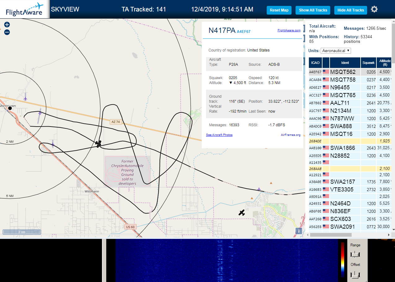Screen dimensions: 395x282
Task: Click the waterfall spectrum display
Action: click(x=227, y=260)
